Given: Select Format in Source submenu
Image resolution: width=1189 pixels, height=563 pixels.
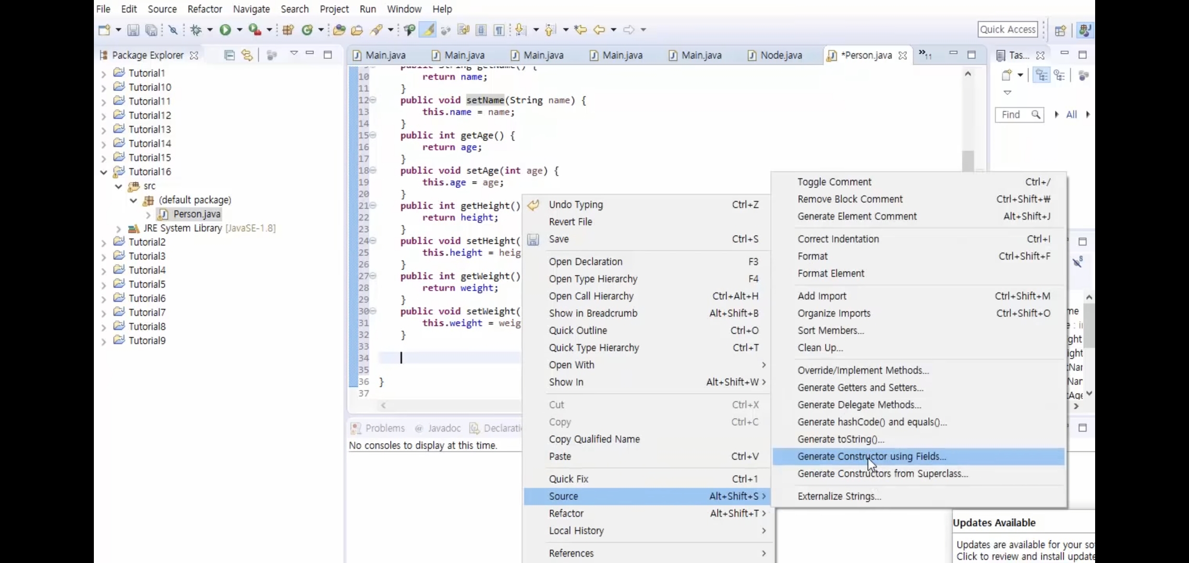Looking at the screenshot, I should tap(918, 256).
